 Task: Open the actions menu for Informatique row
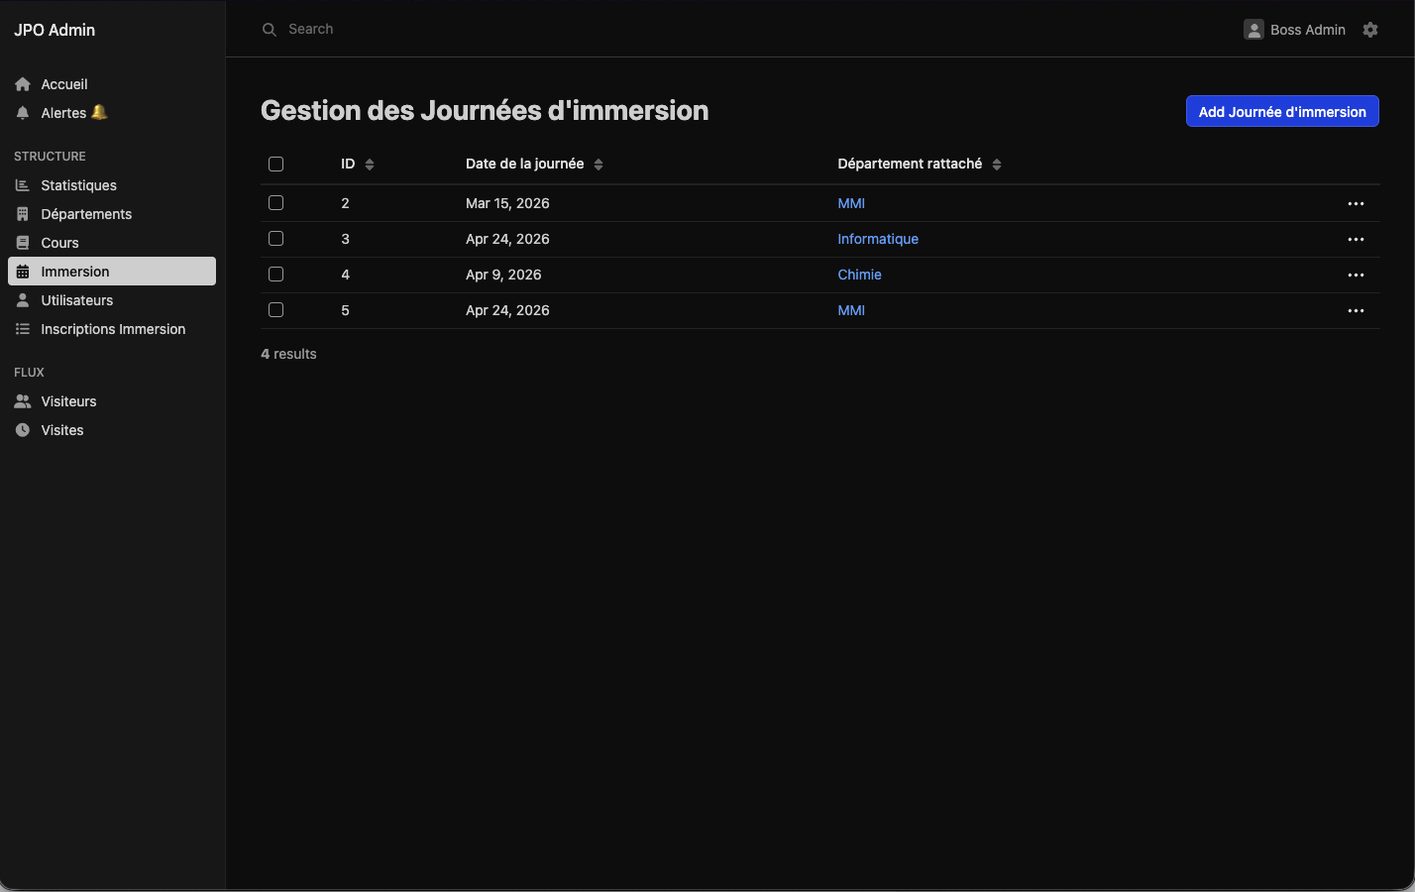click(x=1356, y=239)
